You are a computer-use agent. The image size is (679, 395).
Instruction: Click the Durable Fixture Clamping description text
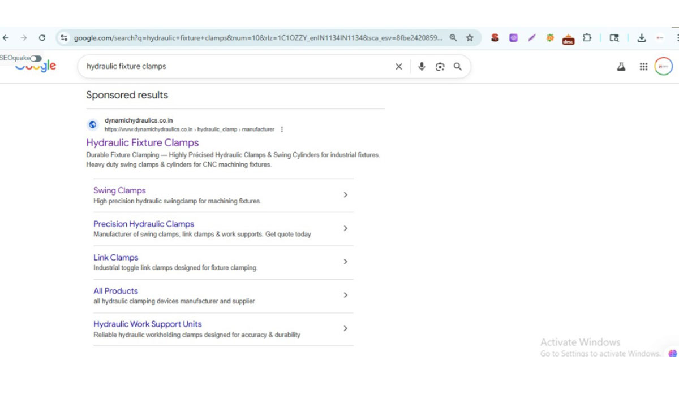[233, 160]
